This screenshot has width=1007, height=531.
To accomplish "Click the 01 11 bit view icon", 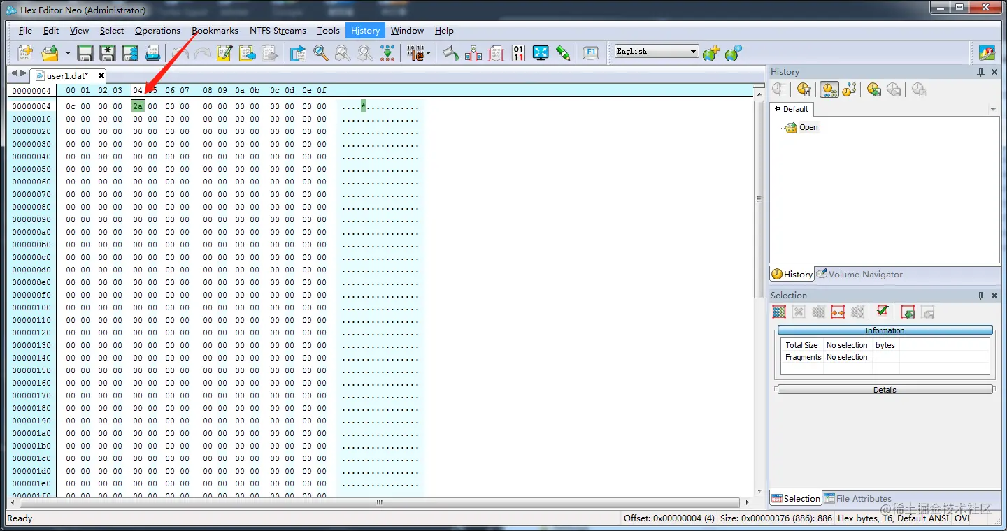I will [518, 53].
